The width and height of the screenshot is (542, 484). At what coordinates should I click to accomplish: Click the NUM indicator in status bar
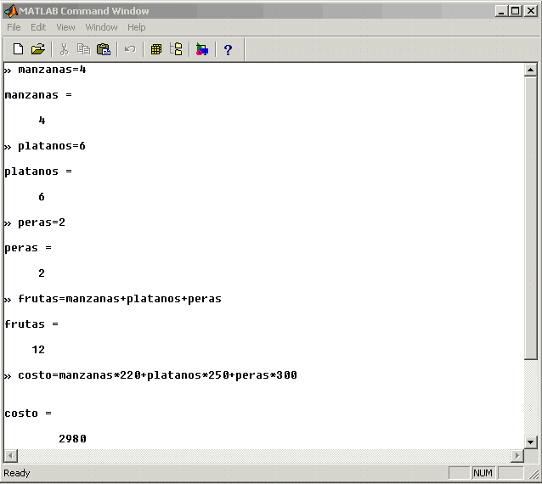(483, 473)
